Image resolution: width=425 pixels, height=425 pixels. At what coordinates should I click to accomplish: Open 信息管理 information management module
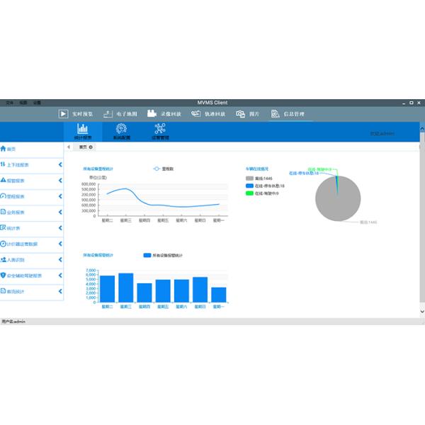(x=288, y=113)
